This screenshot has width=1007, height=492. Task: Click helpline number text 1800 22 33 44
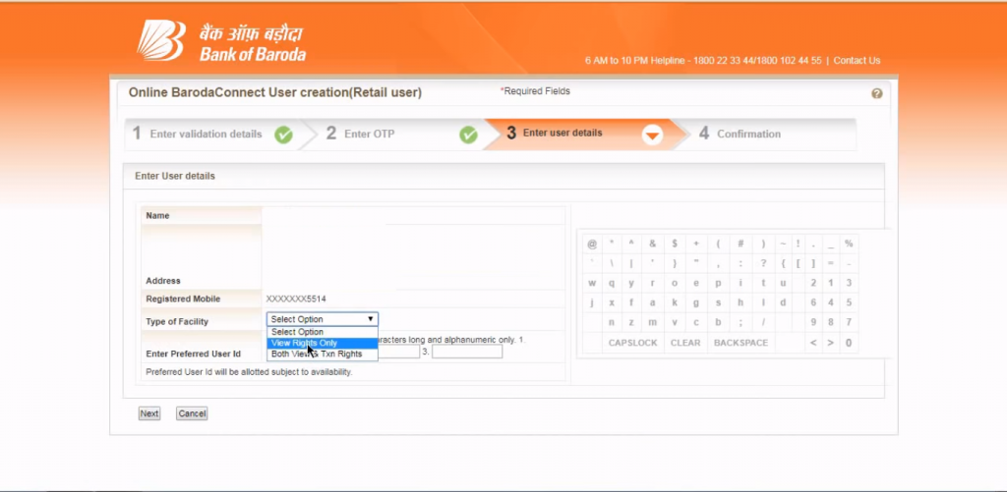[721, 61]
